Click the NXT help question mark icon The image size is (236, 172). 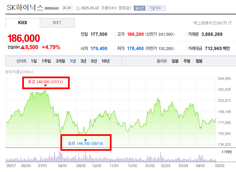point(230,23)
